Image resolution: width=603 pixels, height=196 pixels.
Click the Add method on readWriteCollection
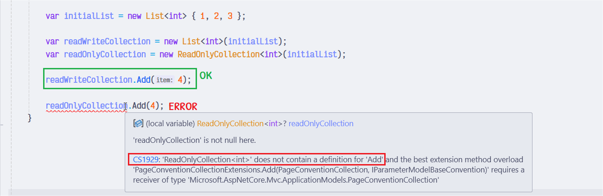[143, 80]
